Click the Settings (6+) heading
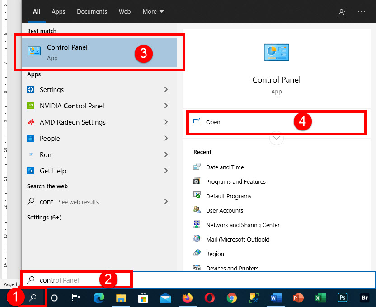Viewport: 376px width, 307px height. [44, 218]
